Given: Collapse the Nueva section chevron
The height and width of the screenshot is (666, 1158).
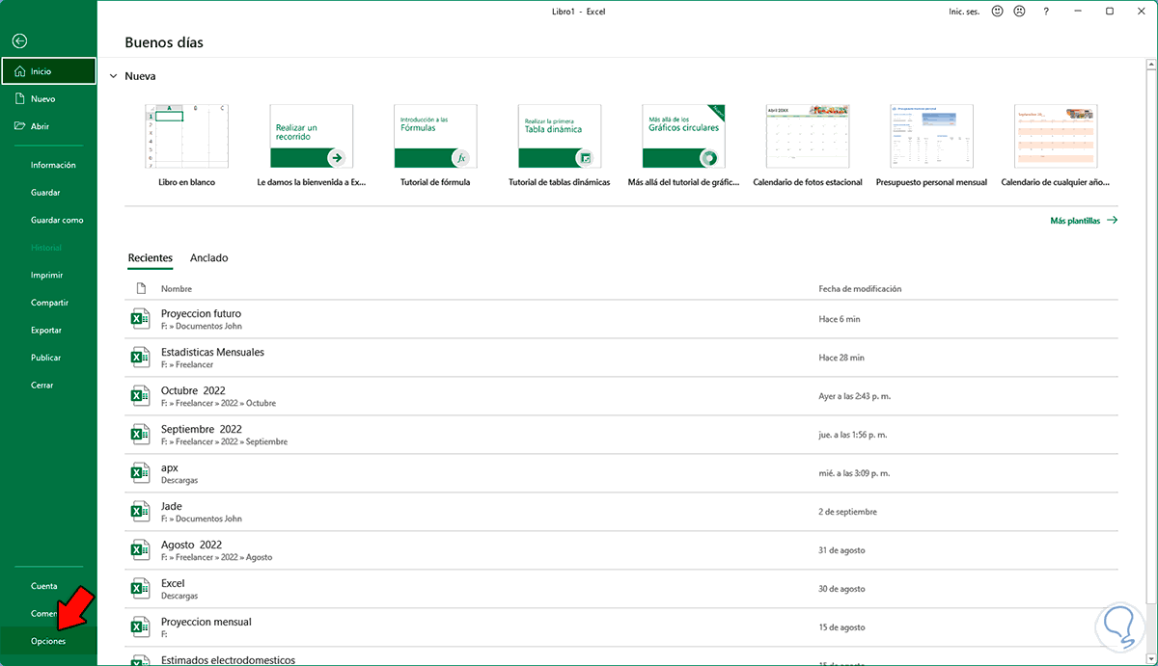Looking at the screenshot, I should (113, 76).
